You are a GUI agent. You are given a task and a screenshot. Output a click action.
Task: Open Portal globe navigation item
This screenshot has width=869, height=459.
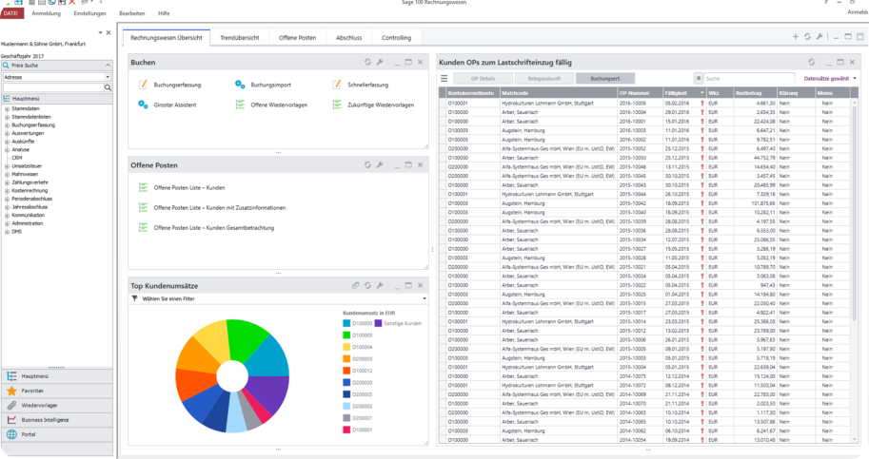click(56, 434)
